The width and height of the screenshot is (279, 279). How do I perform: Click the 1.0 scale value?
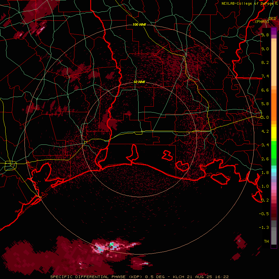(265, 186)
